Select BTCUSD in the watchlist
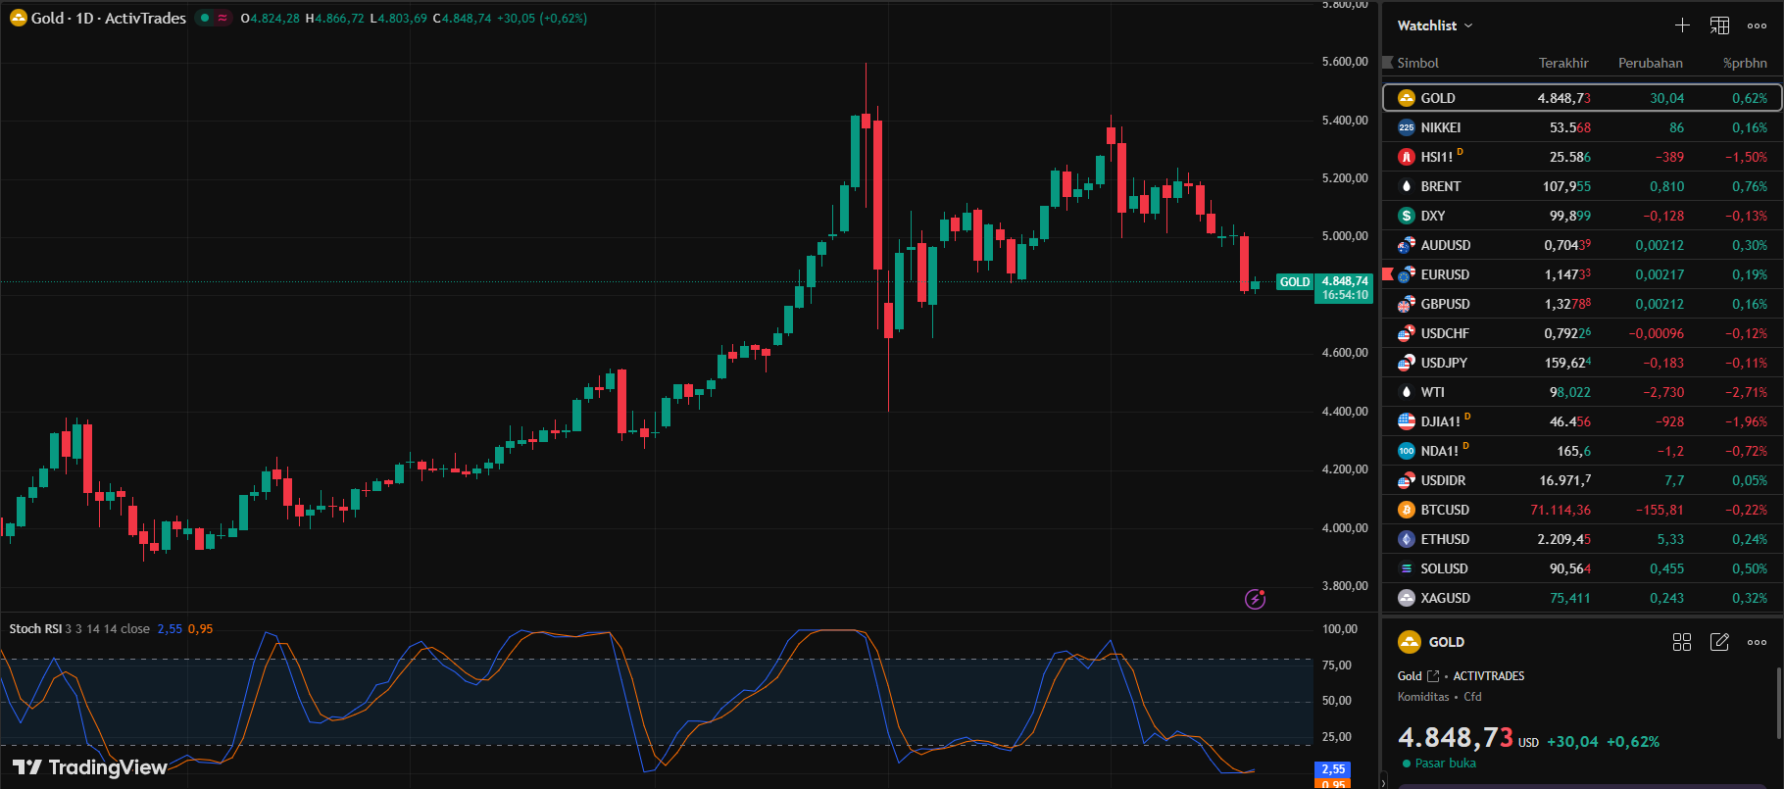 point(1445,510)
